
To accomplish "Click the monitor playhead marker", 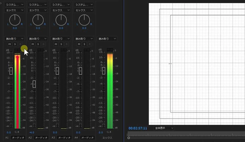I will coord(128,138).
